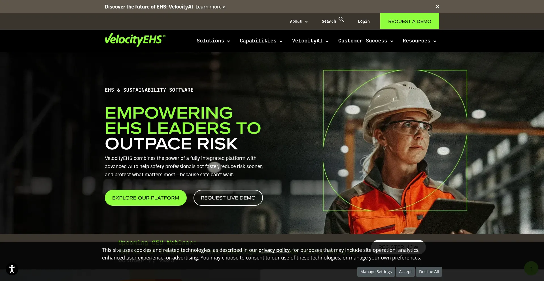Click the search magnifying glass icon
The width and height of the screenshot is (544, 281).
(341, 20)
